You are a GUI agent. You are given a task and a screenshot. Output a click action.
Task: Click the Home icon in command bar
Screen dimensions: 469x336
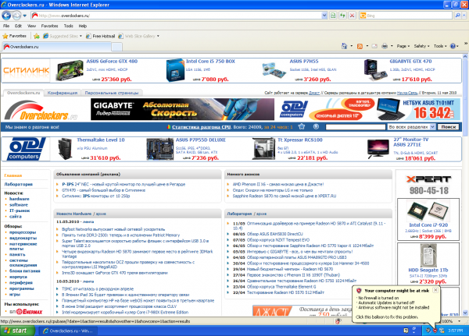pyautogui.click(x=344, y=46)
